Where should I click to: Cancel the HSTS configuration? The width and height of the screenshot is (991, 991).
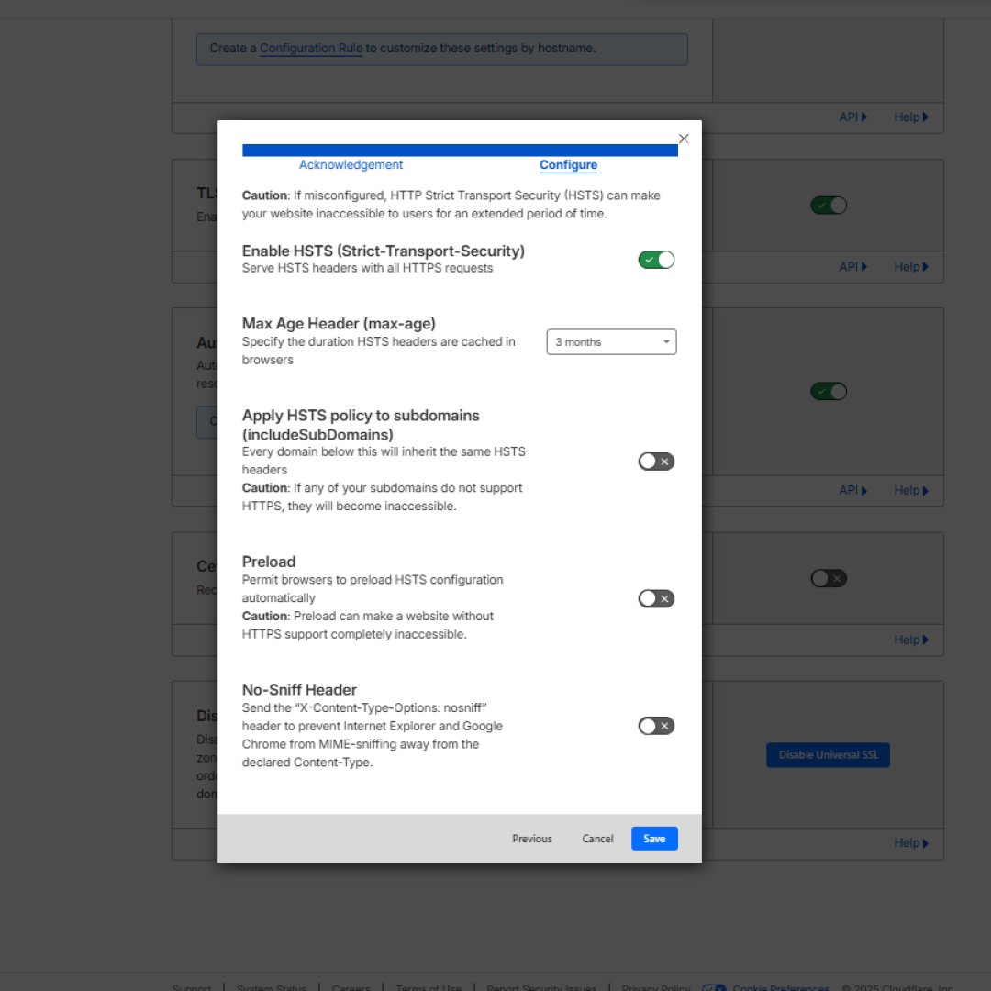tap(597, 839)
